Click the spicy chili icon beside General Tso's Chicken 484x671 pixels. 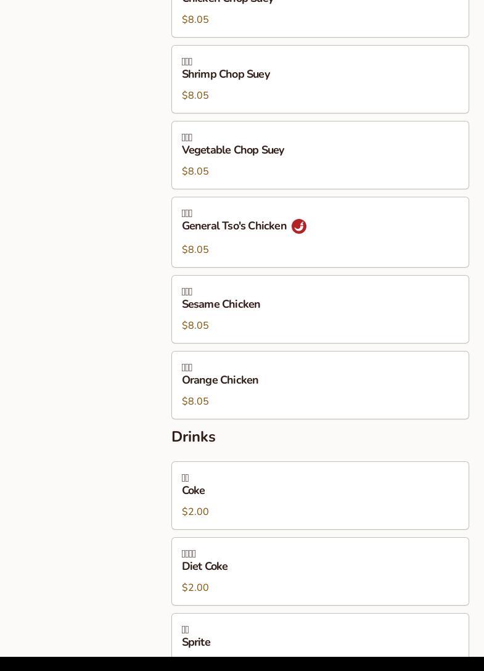coord(299,226)
